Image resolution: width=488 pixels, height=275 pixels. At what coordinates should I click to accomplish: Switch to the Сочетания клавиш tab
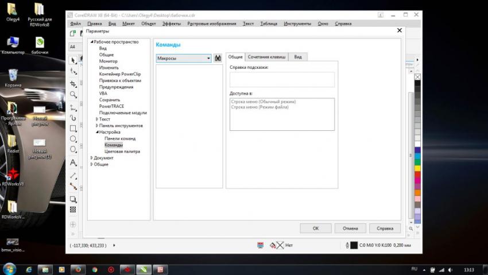tap(267, 57)
